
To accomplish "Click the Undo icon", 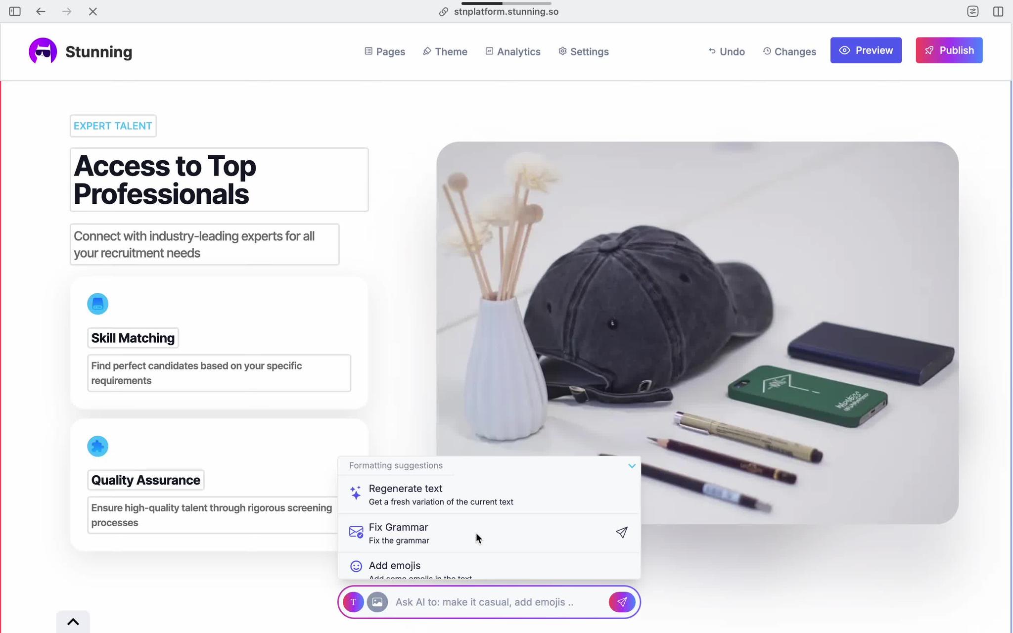I will (711, 50).
